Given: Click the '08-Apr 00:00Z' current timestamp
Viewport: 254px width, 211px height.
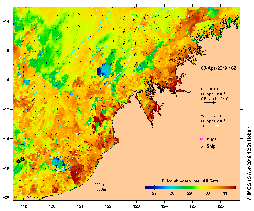Looking at the screenshot, I should (x=213, y=94).
